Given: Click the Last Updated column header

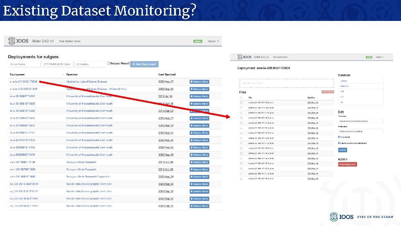Looking at the screenshot, I should [167, 74].
